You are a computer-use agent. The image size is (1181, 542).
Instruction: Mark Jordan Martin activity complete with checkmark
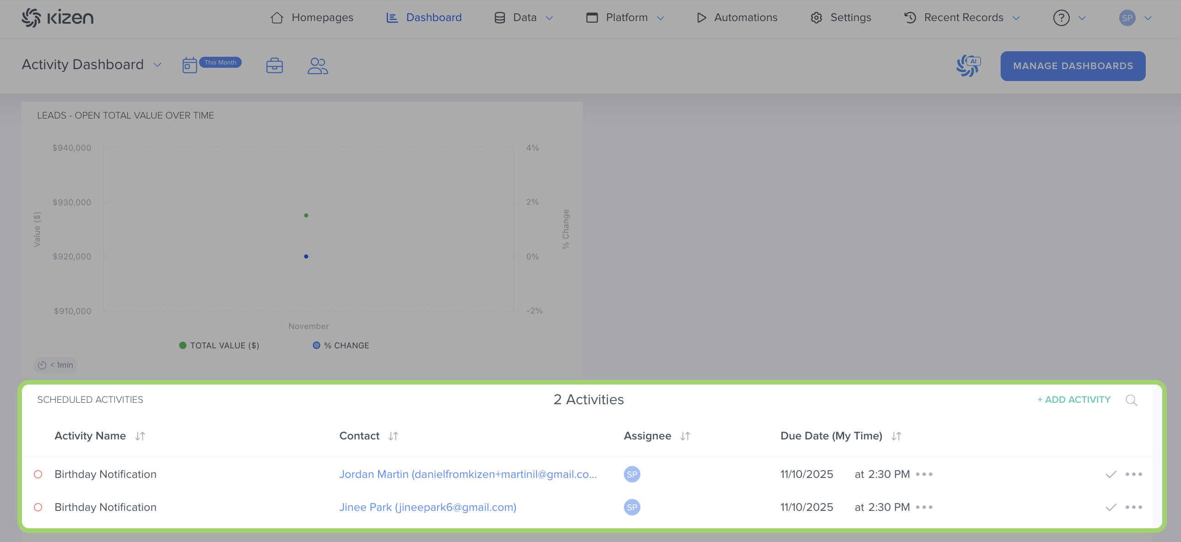click(1111, 474)
